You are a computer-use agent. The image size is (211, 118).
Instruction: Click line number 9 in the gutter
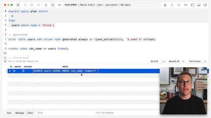click(5, 49)
